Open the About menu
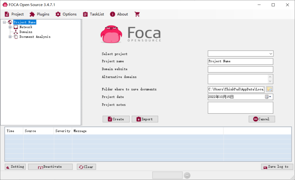295x180 pixels. (119, 14)
